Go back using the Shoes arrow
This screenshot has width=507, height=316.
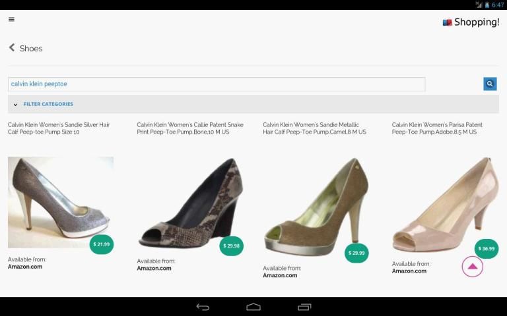click(x=12, y=48)
